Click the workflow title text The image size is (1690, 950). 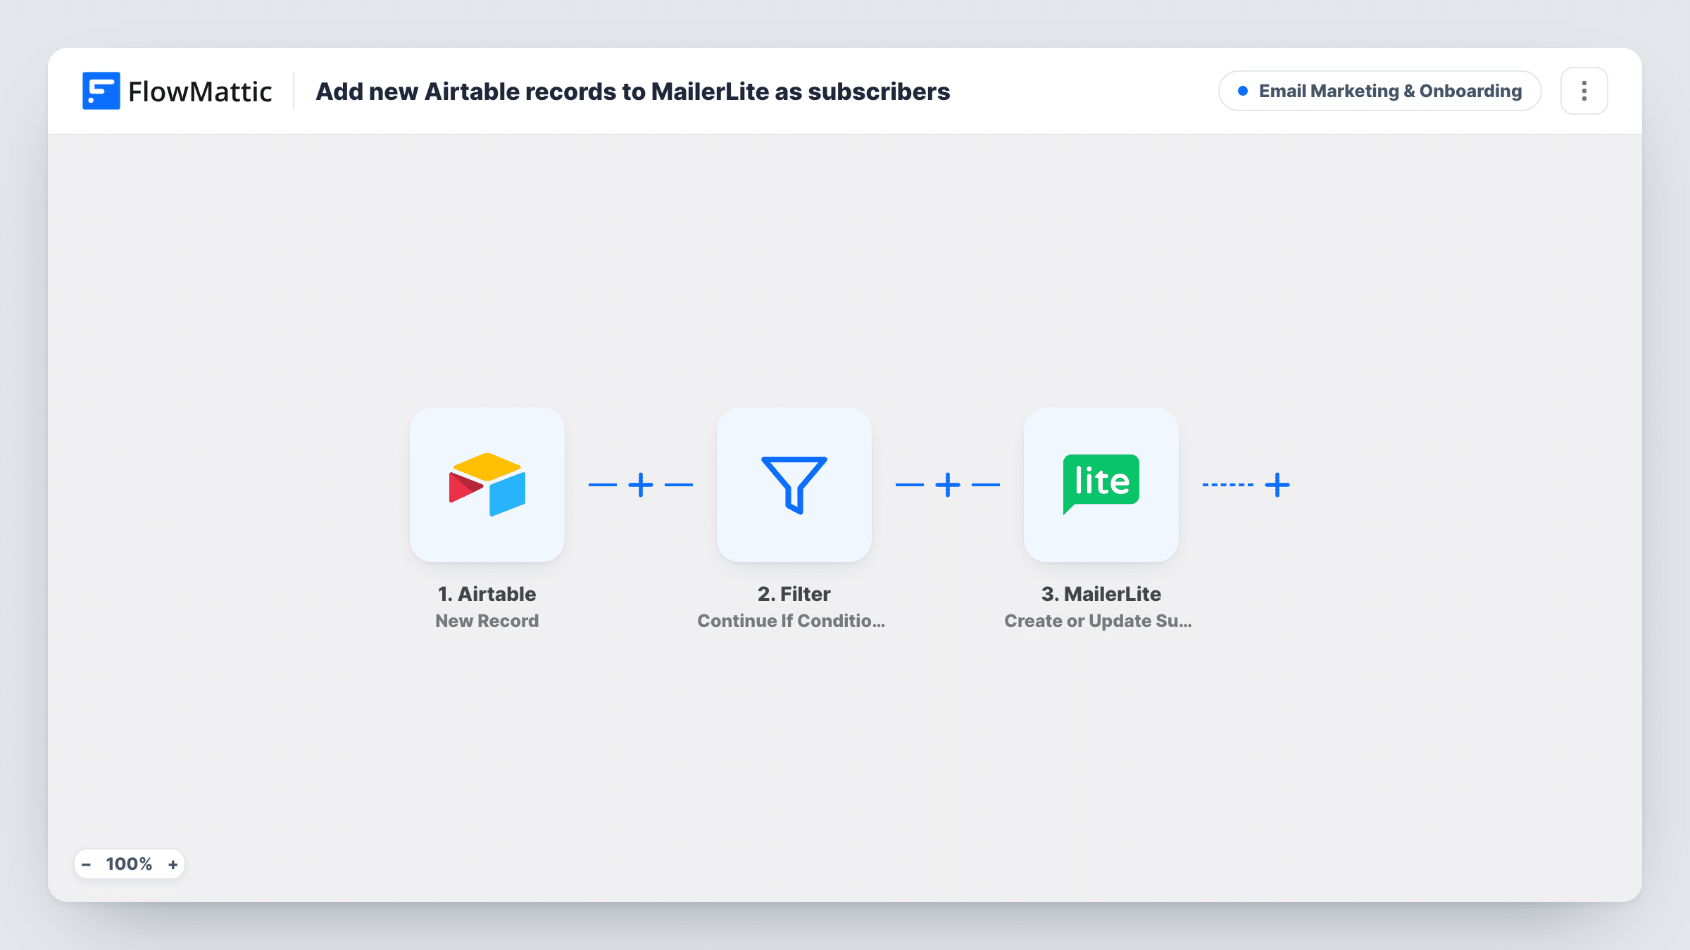(x=633, y=91)
